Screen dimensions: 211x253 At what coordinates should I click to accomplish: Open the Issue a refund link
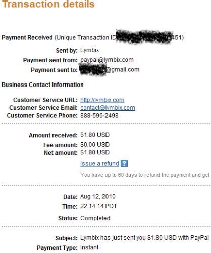[x=99, y=164]
